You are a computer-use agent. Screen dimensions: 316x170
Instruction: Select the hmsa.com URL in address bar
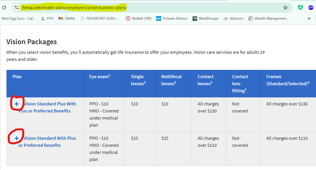(x=75, y=8)
